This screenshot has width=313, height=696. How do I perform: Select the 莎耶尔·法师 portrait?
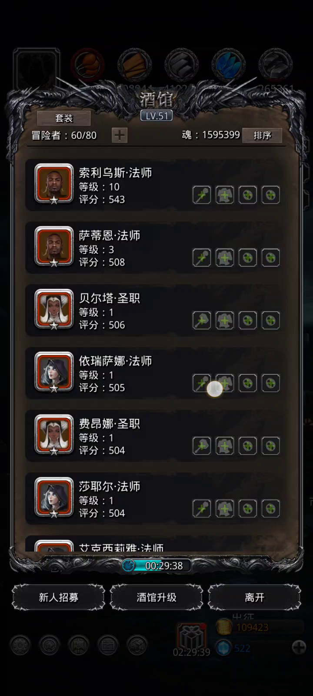(x=54, y=497)
